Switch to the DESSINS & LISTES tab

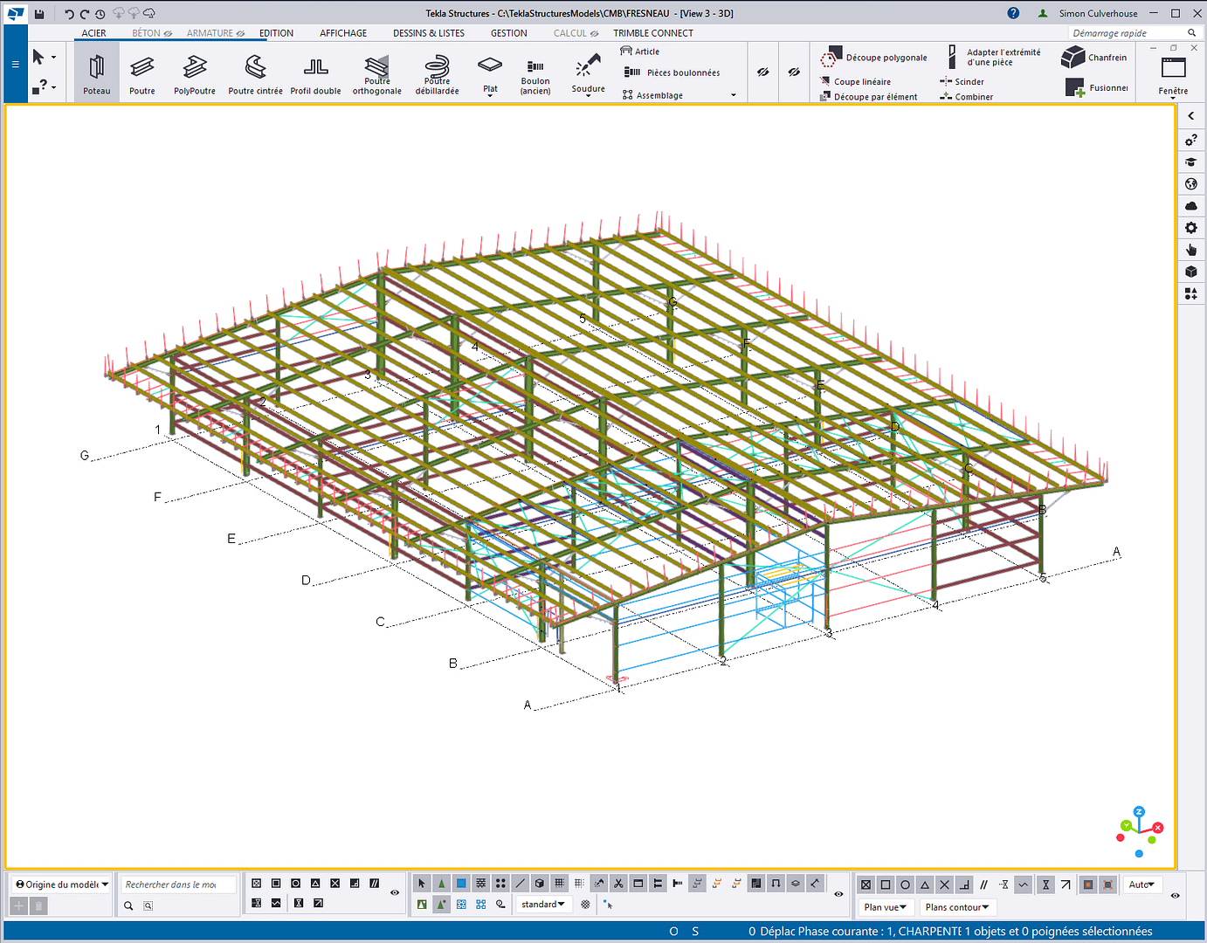[x=428, y=33]
